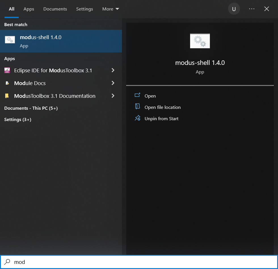Switch to the Apps tab
278x269 pixels.
pos(29,9)
